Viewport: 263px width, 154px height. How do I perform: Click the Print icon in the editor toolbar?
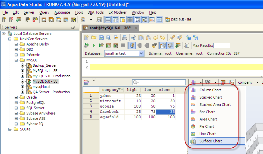(x=125, y=38)
